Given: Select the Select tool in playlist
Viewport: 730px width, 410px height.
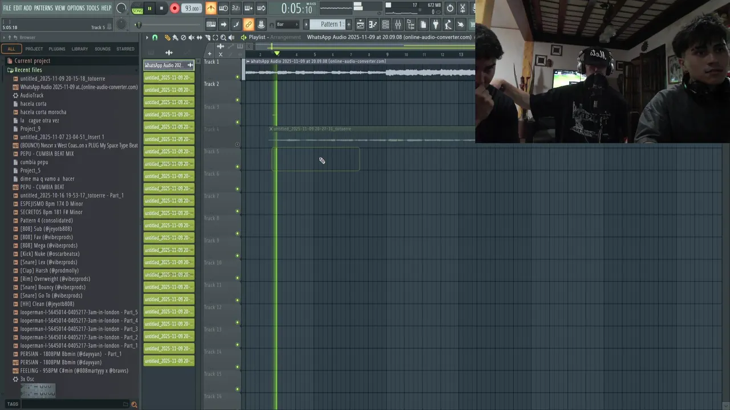Looking at the screenshot, I should pyautogui.click(x=215, y=37).
